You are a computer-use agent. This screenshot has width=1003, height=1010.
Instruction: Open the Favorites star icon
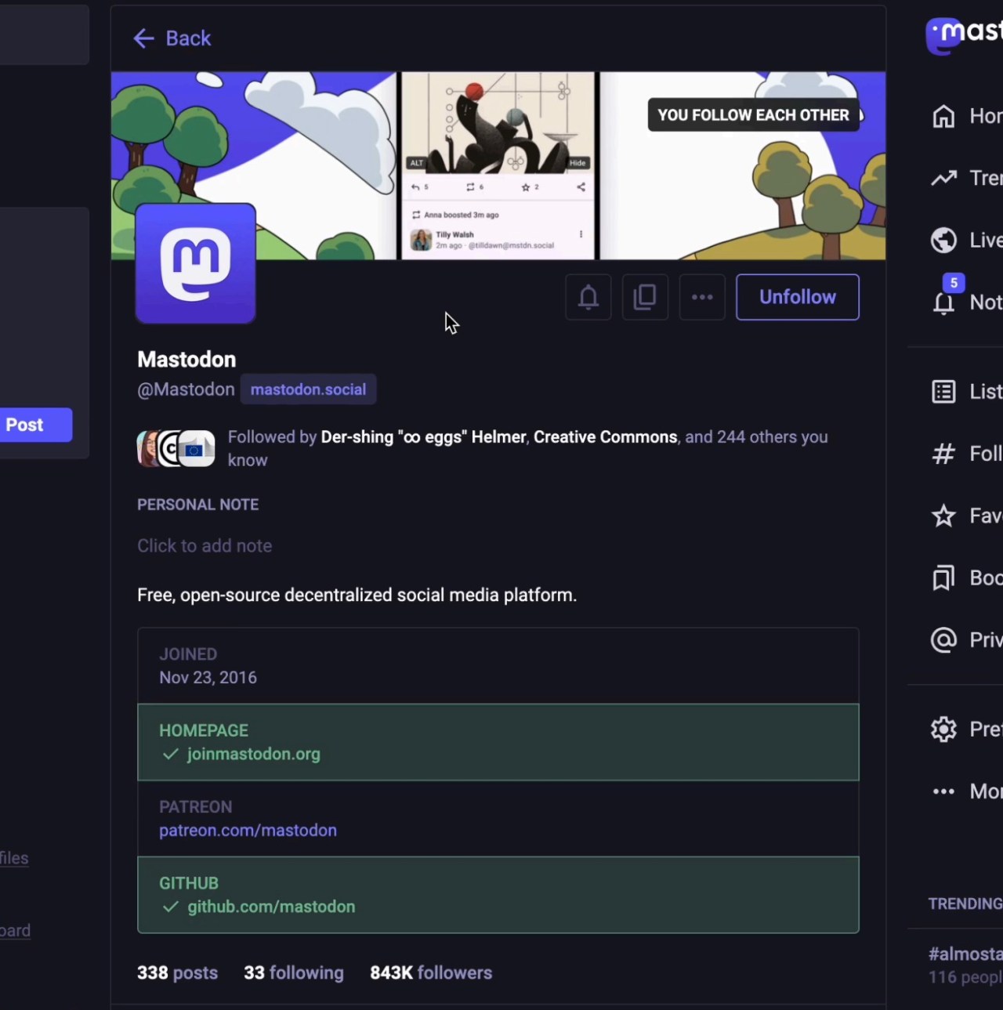click(943, 516)
